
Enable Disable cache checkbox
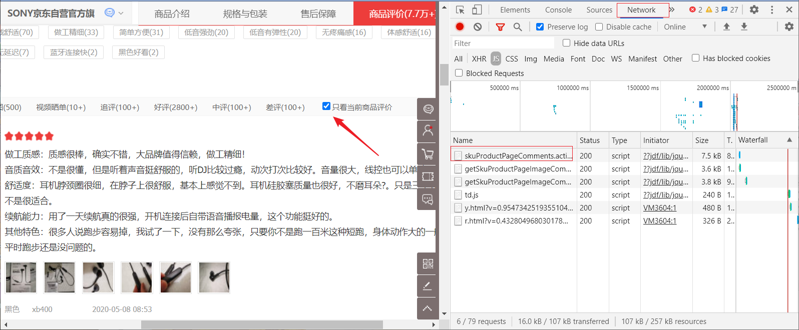pyautogui.click(x=599, y=27)
